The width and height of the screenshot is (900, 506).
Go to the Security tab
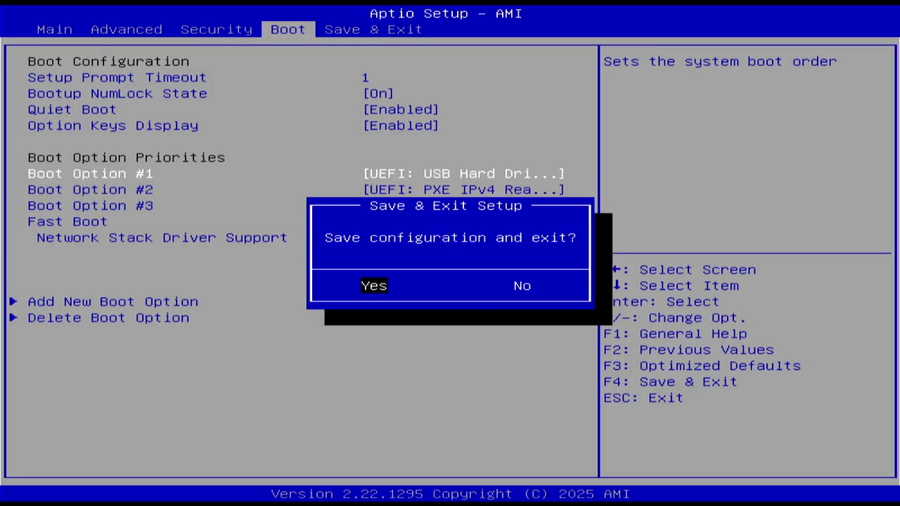[x=216, y=29]
